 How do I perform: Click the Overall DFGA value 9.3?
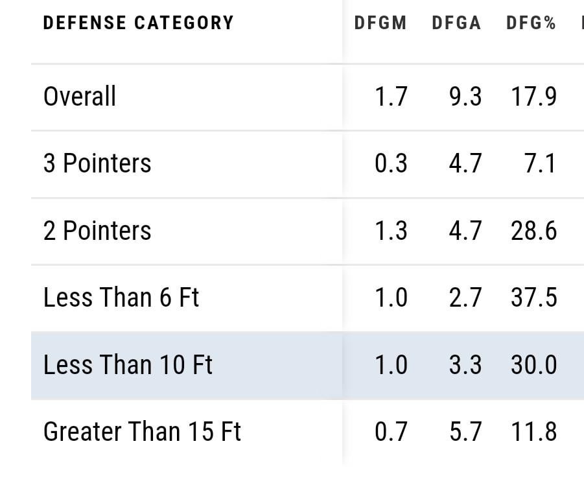465,97
